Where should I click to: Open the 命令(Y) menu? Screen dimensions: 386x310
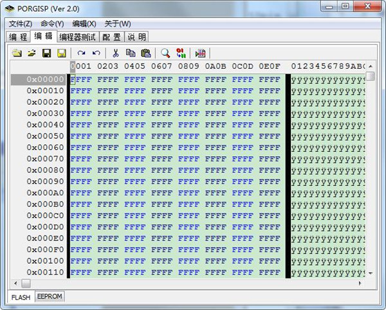coord(52,24)
